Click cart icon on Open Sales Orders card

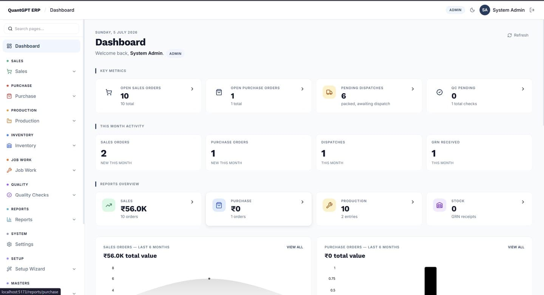click(x=109, y=92)
